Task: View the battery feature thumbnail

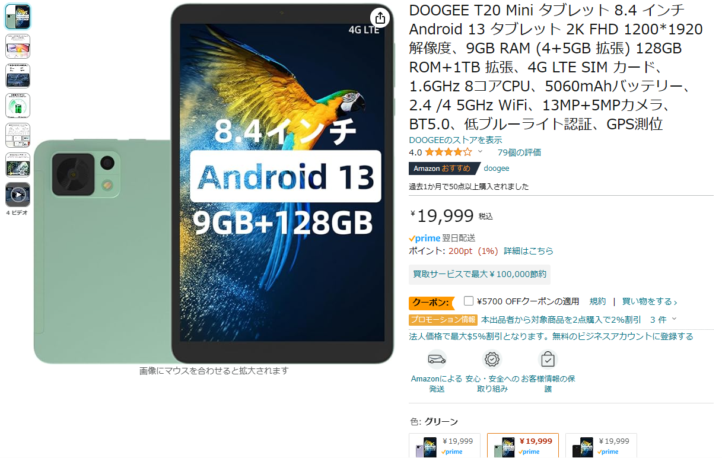Action: (x=18, y=106)
